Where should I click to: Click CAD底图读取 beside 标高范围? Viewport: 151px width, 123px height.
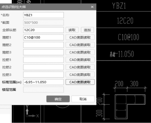[80, 82]
